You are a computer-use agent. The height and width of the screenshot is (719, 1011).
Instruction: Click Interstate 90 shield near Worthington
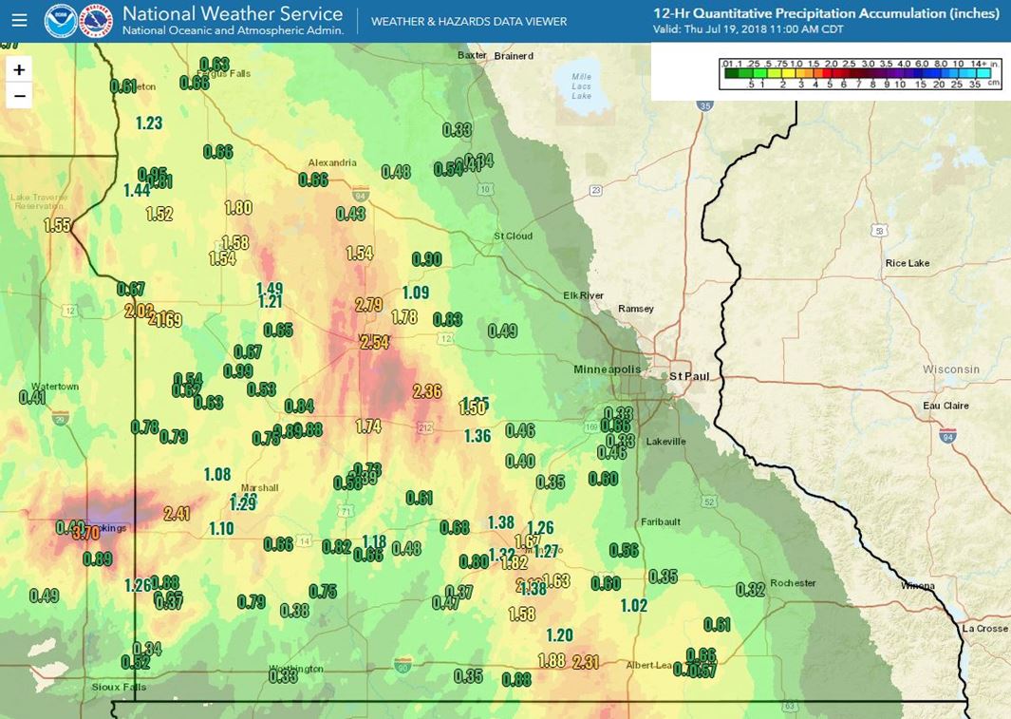[x=403, y=664]
